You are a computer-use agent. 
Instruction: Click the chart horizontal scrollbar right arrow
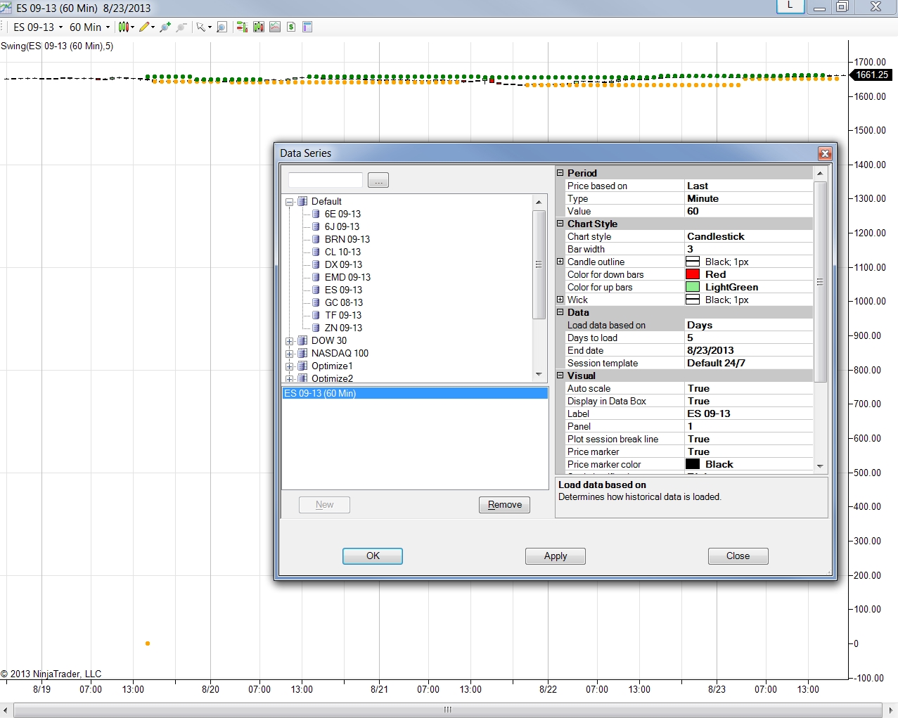(892, 710)
